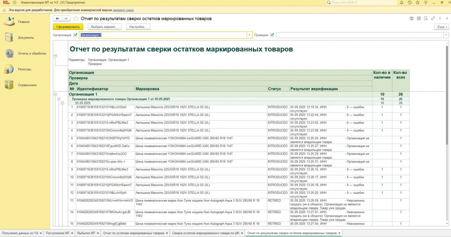
Task: Close the Отчет по результатам сверки tab
Action: point(340,233)
